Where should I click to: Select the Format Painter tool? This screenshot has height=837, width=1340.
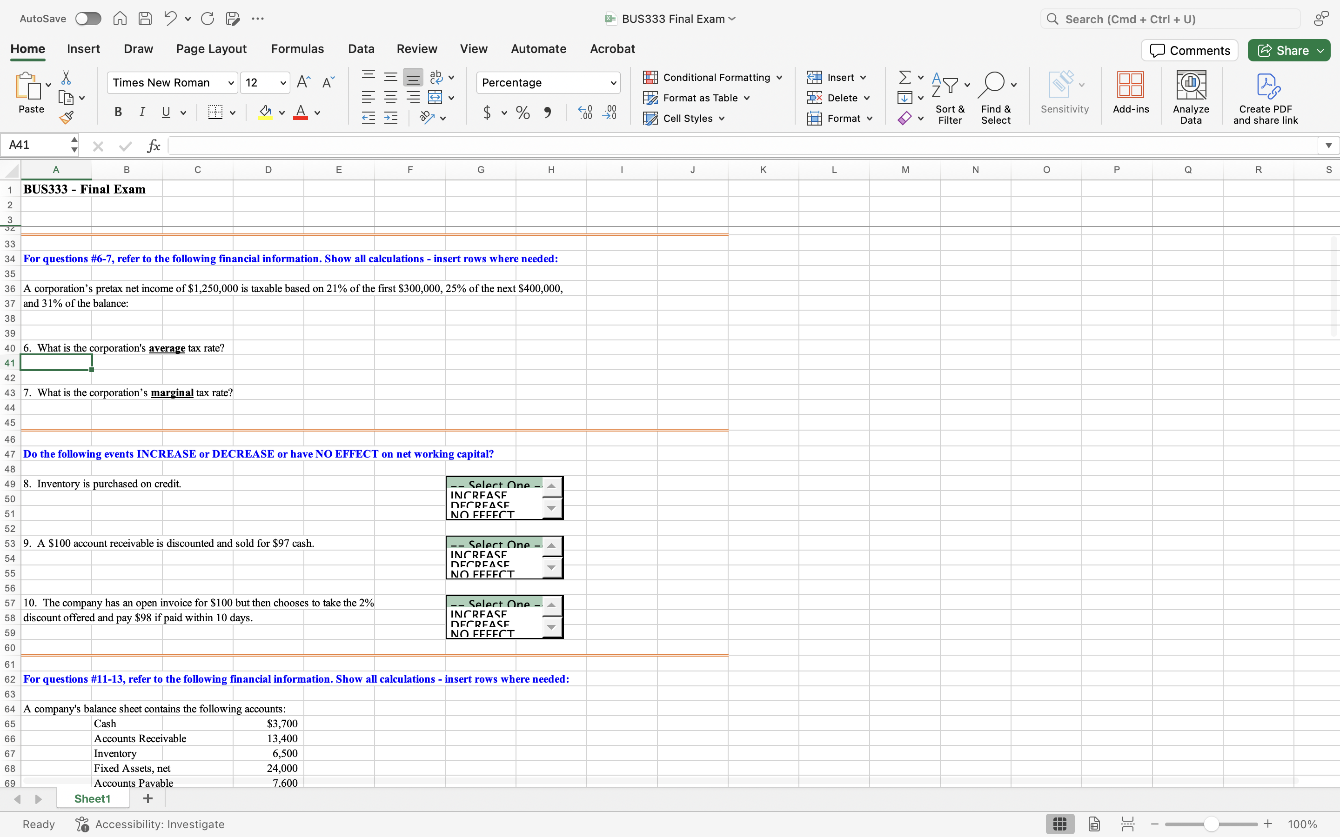(x=67, y=117)
